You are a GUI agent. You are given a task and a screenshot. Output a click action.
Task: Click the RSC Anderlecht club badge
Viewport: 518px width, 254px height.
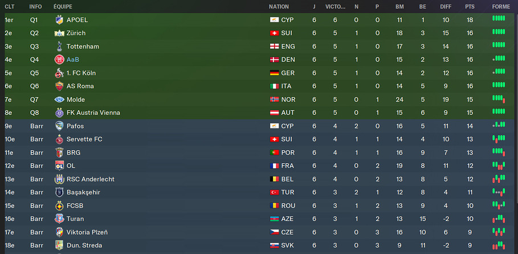[59, 179]
